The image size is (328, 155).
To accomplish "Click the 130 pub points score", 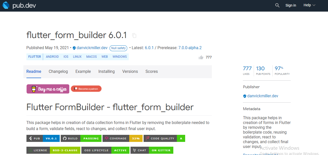I will pos(263,70).
